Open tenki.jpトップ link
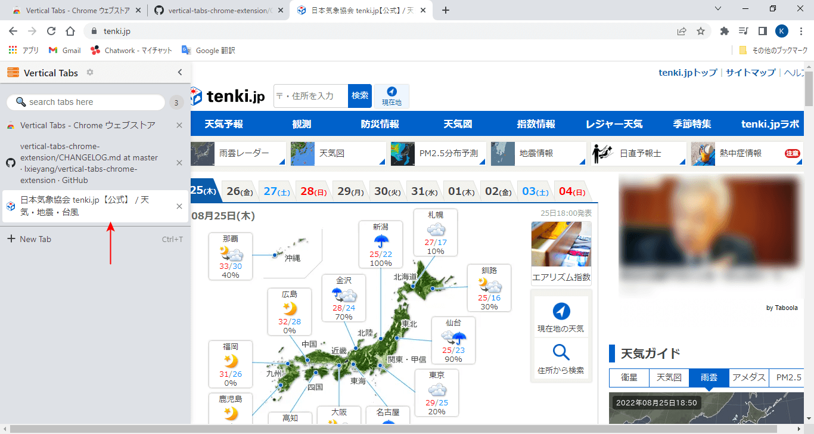 688,72
